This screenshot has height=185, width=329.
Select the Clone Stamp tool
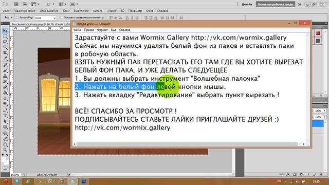[5, 76]
